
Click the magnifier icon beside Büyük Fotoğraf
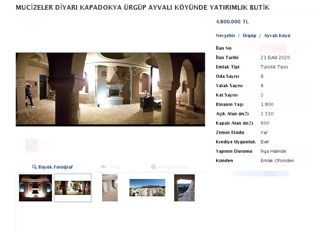tap(35, 167)
